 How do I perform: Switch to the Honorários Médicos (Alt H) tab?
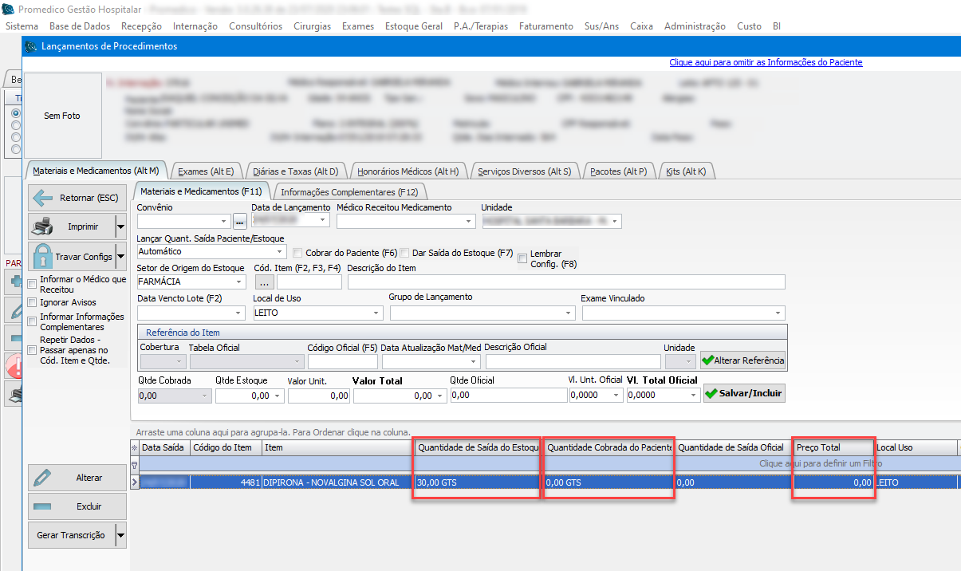(407, 171)
